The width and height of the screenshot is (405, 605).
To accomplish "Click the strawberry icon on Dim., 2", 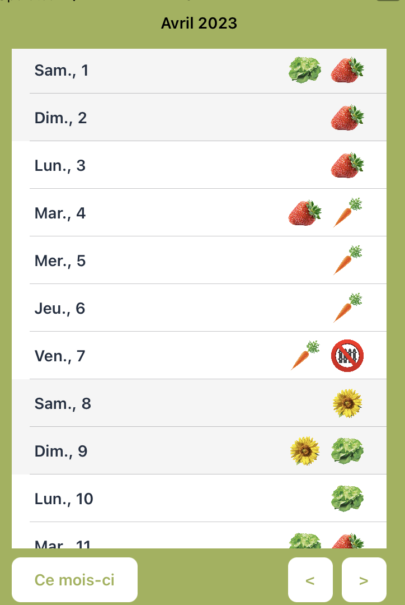I will pyautogui.click(x=347, y=118).
